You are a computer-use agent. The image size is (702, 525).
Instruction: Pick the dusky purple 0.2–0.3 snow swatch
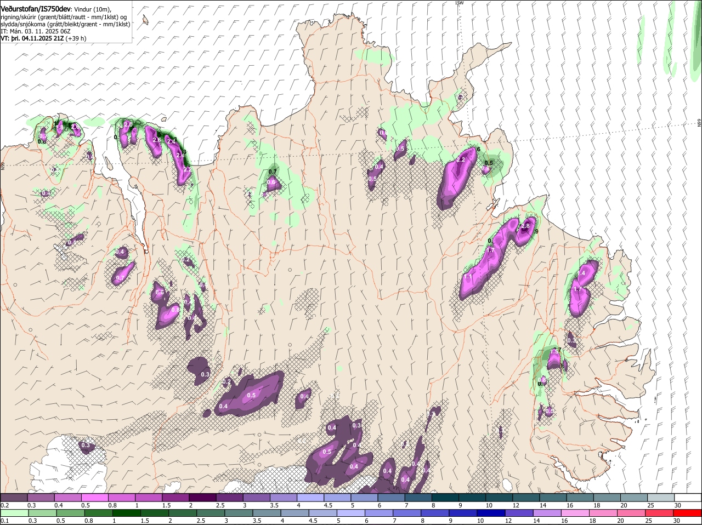[14, 497]
